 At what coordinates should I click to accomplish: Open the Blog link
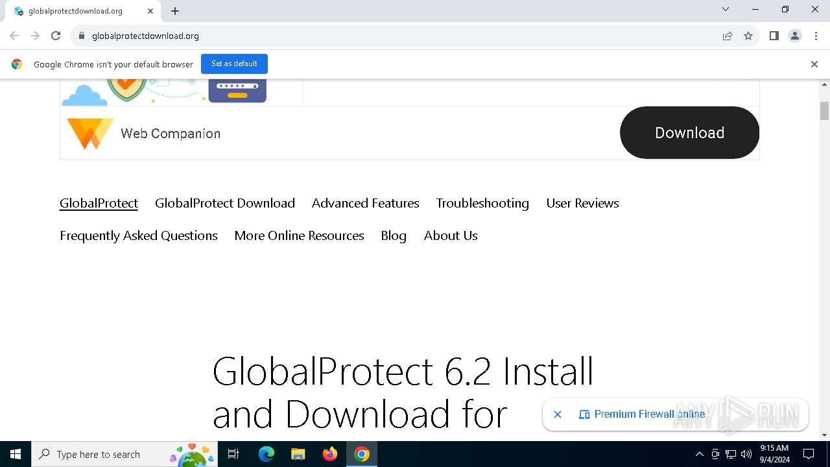394,235
